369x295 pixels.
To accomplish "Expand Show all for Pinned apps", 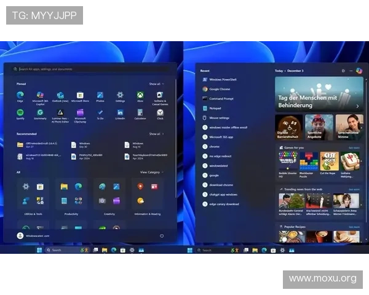I will coord(156,84).
